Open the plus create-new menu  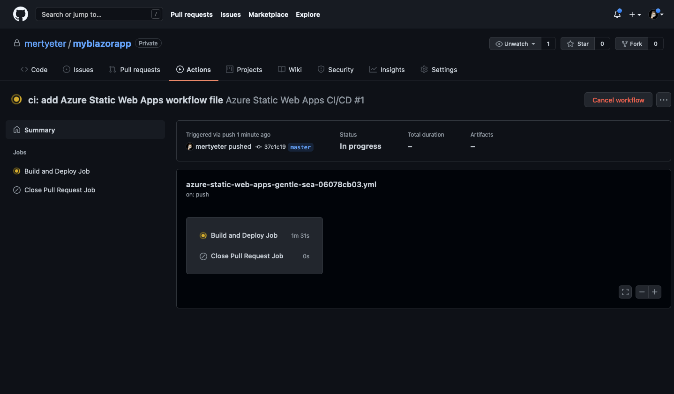click(x=635, y=15)
